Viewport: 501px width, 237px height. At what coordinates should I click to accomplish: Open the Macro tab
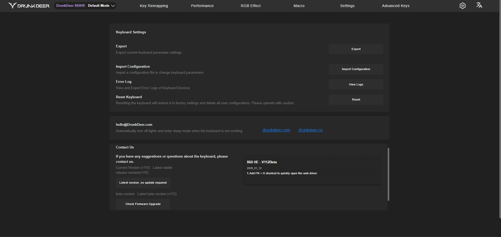(x=299, y=6)
